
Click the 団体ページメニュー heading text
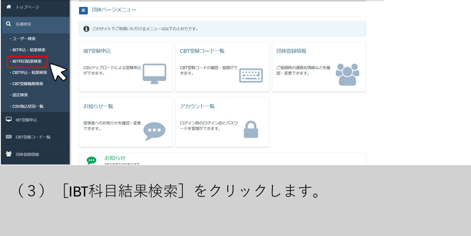point(114,10)
